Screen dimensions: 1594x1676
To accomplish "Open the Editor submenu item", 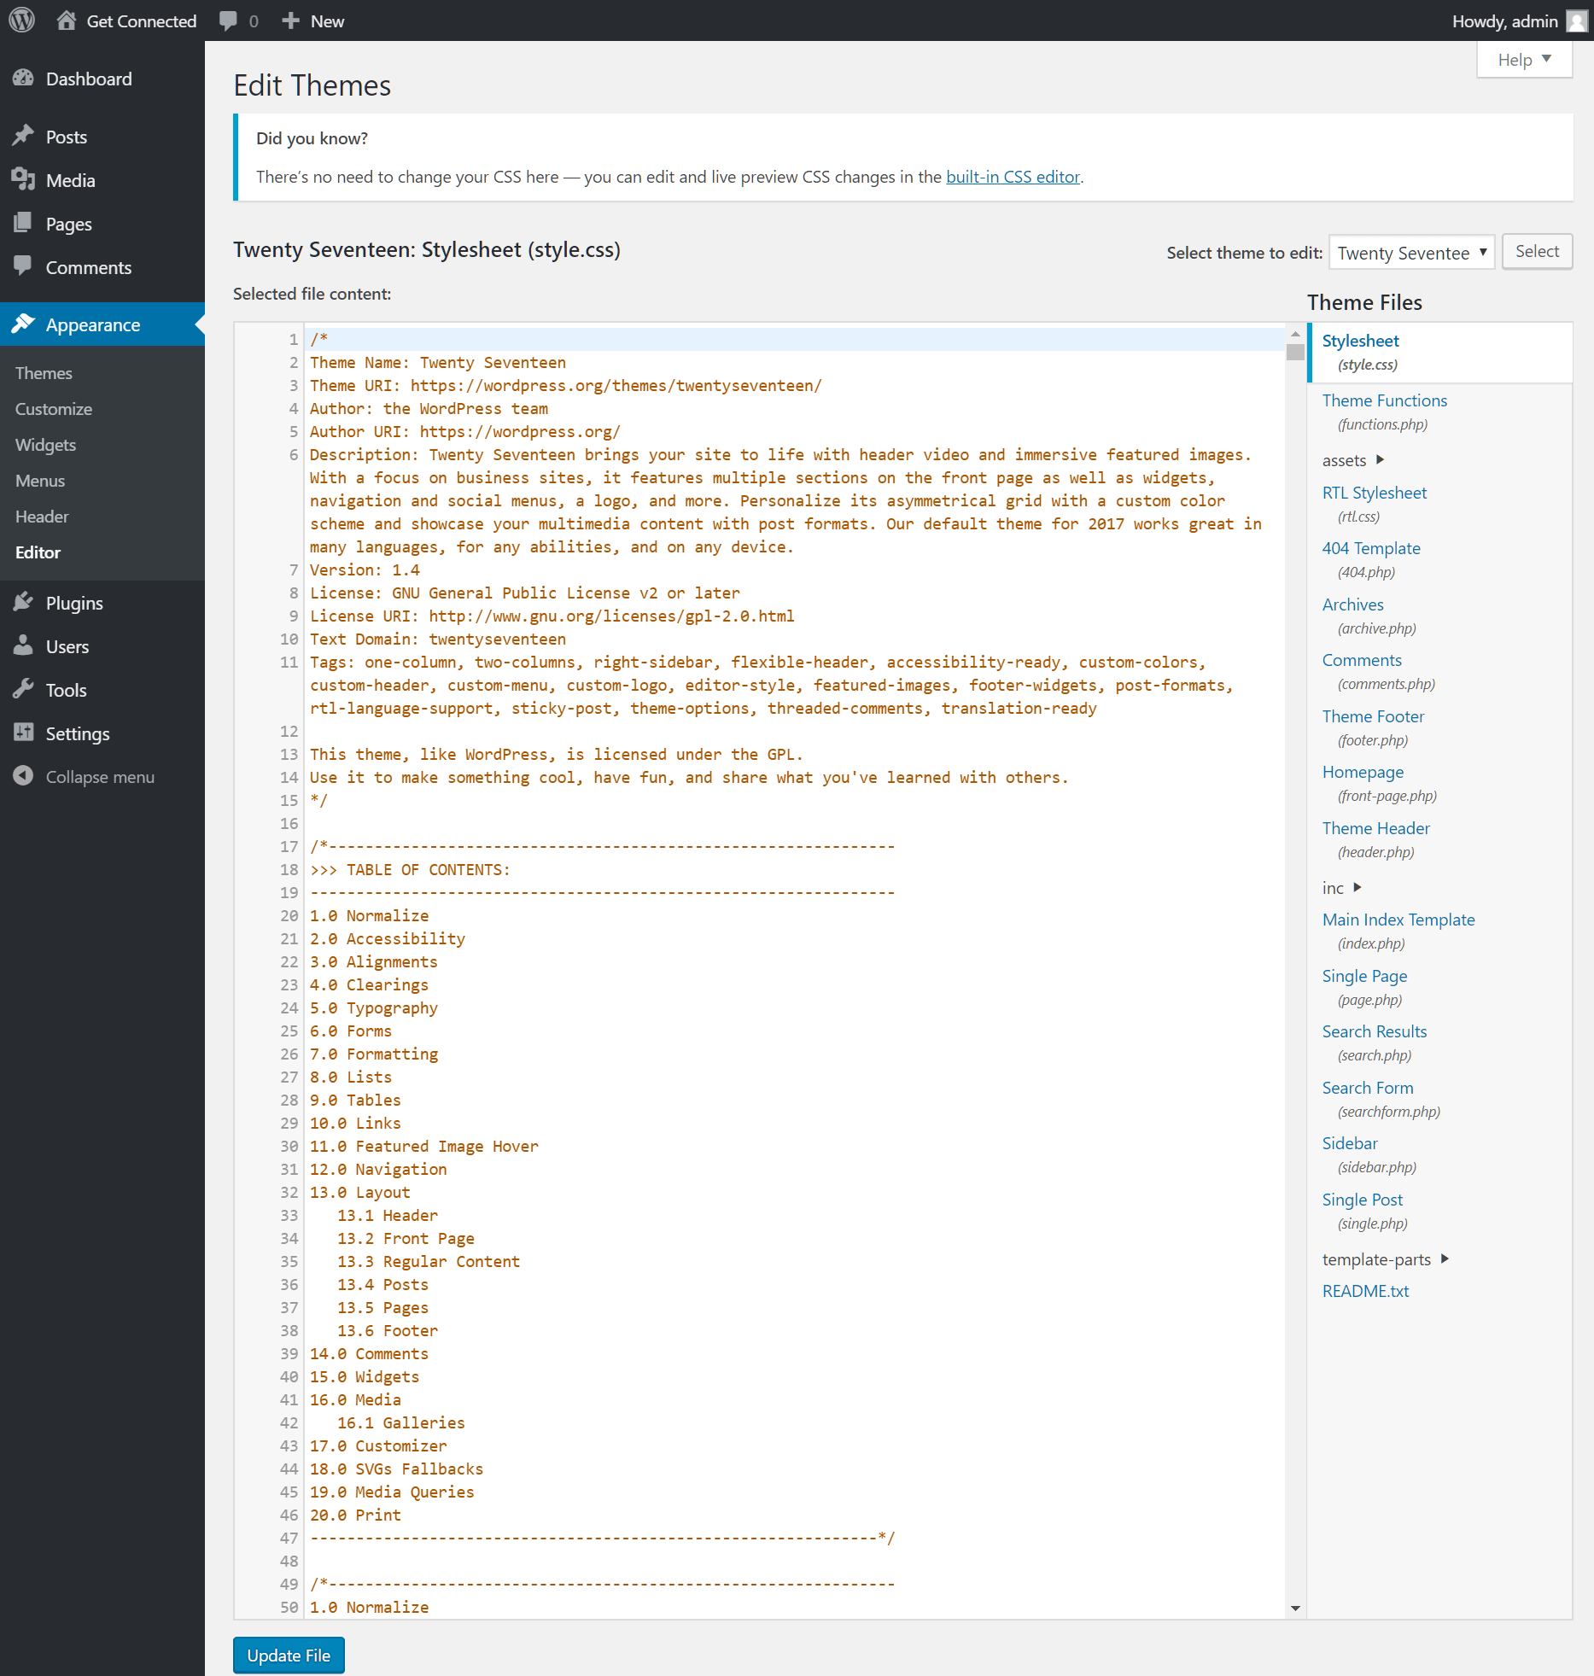I will tap(38, 552).
